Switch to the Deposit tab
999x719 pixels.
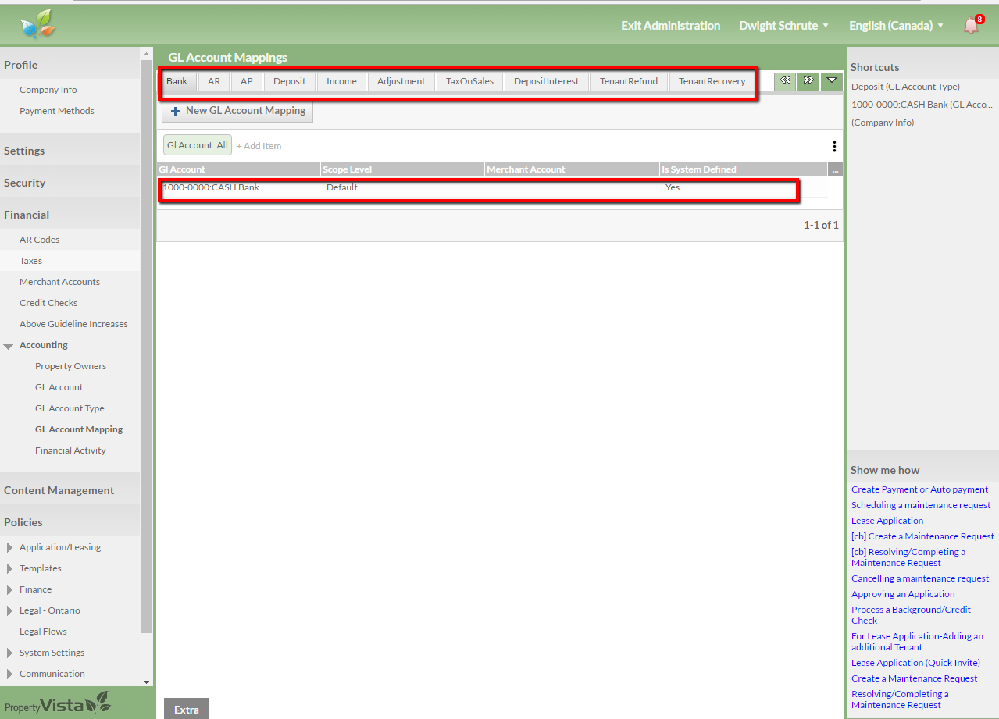[289, 81]
